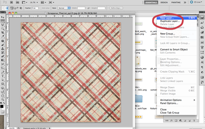
Task: Open the Info panel dock icon
Action: 202,57
